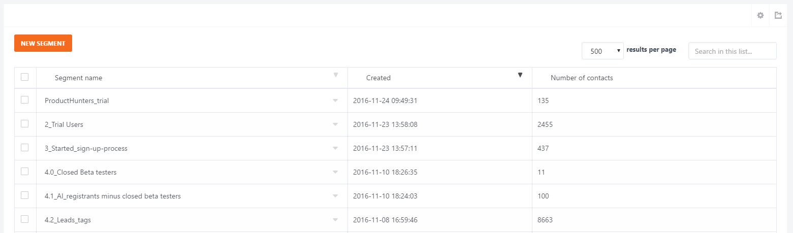Sort by Created column arrow
Viewport: 793px width, 233px height.
coord(520,75)
